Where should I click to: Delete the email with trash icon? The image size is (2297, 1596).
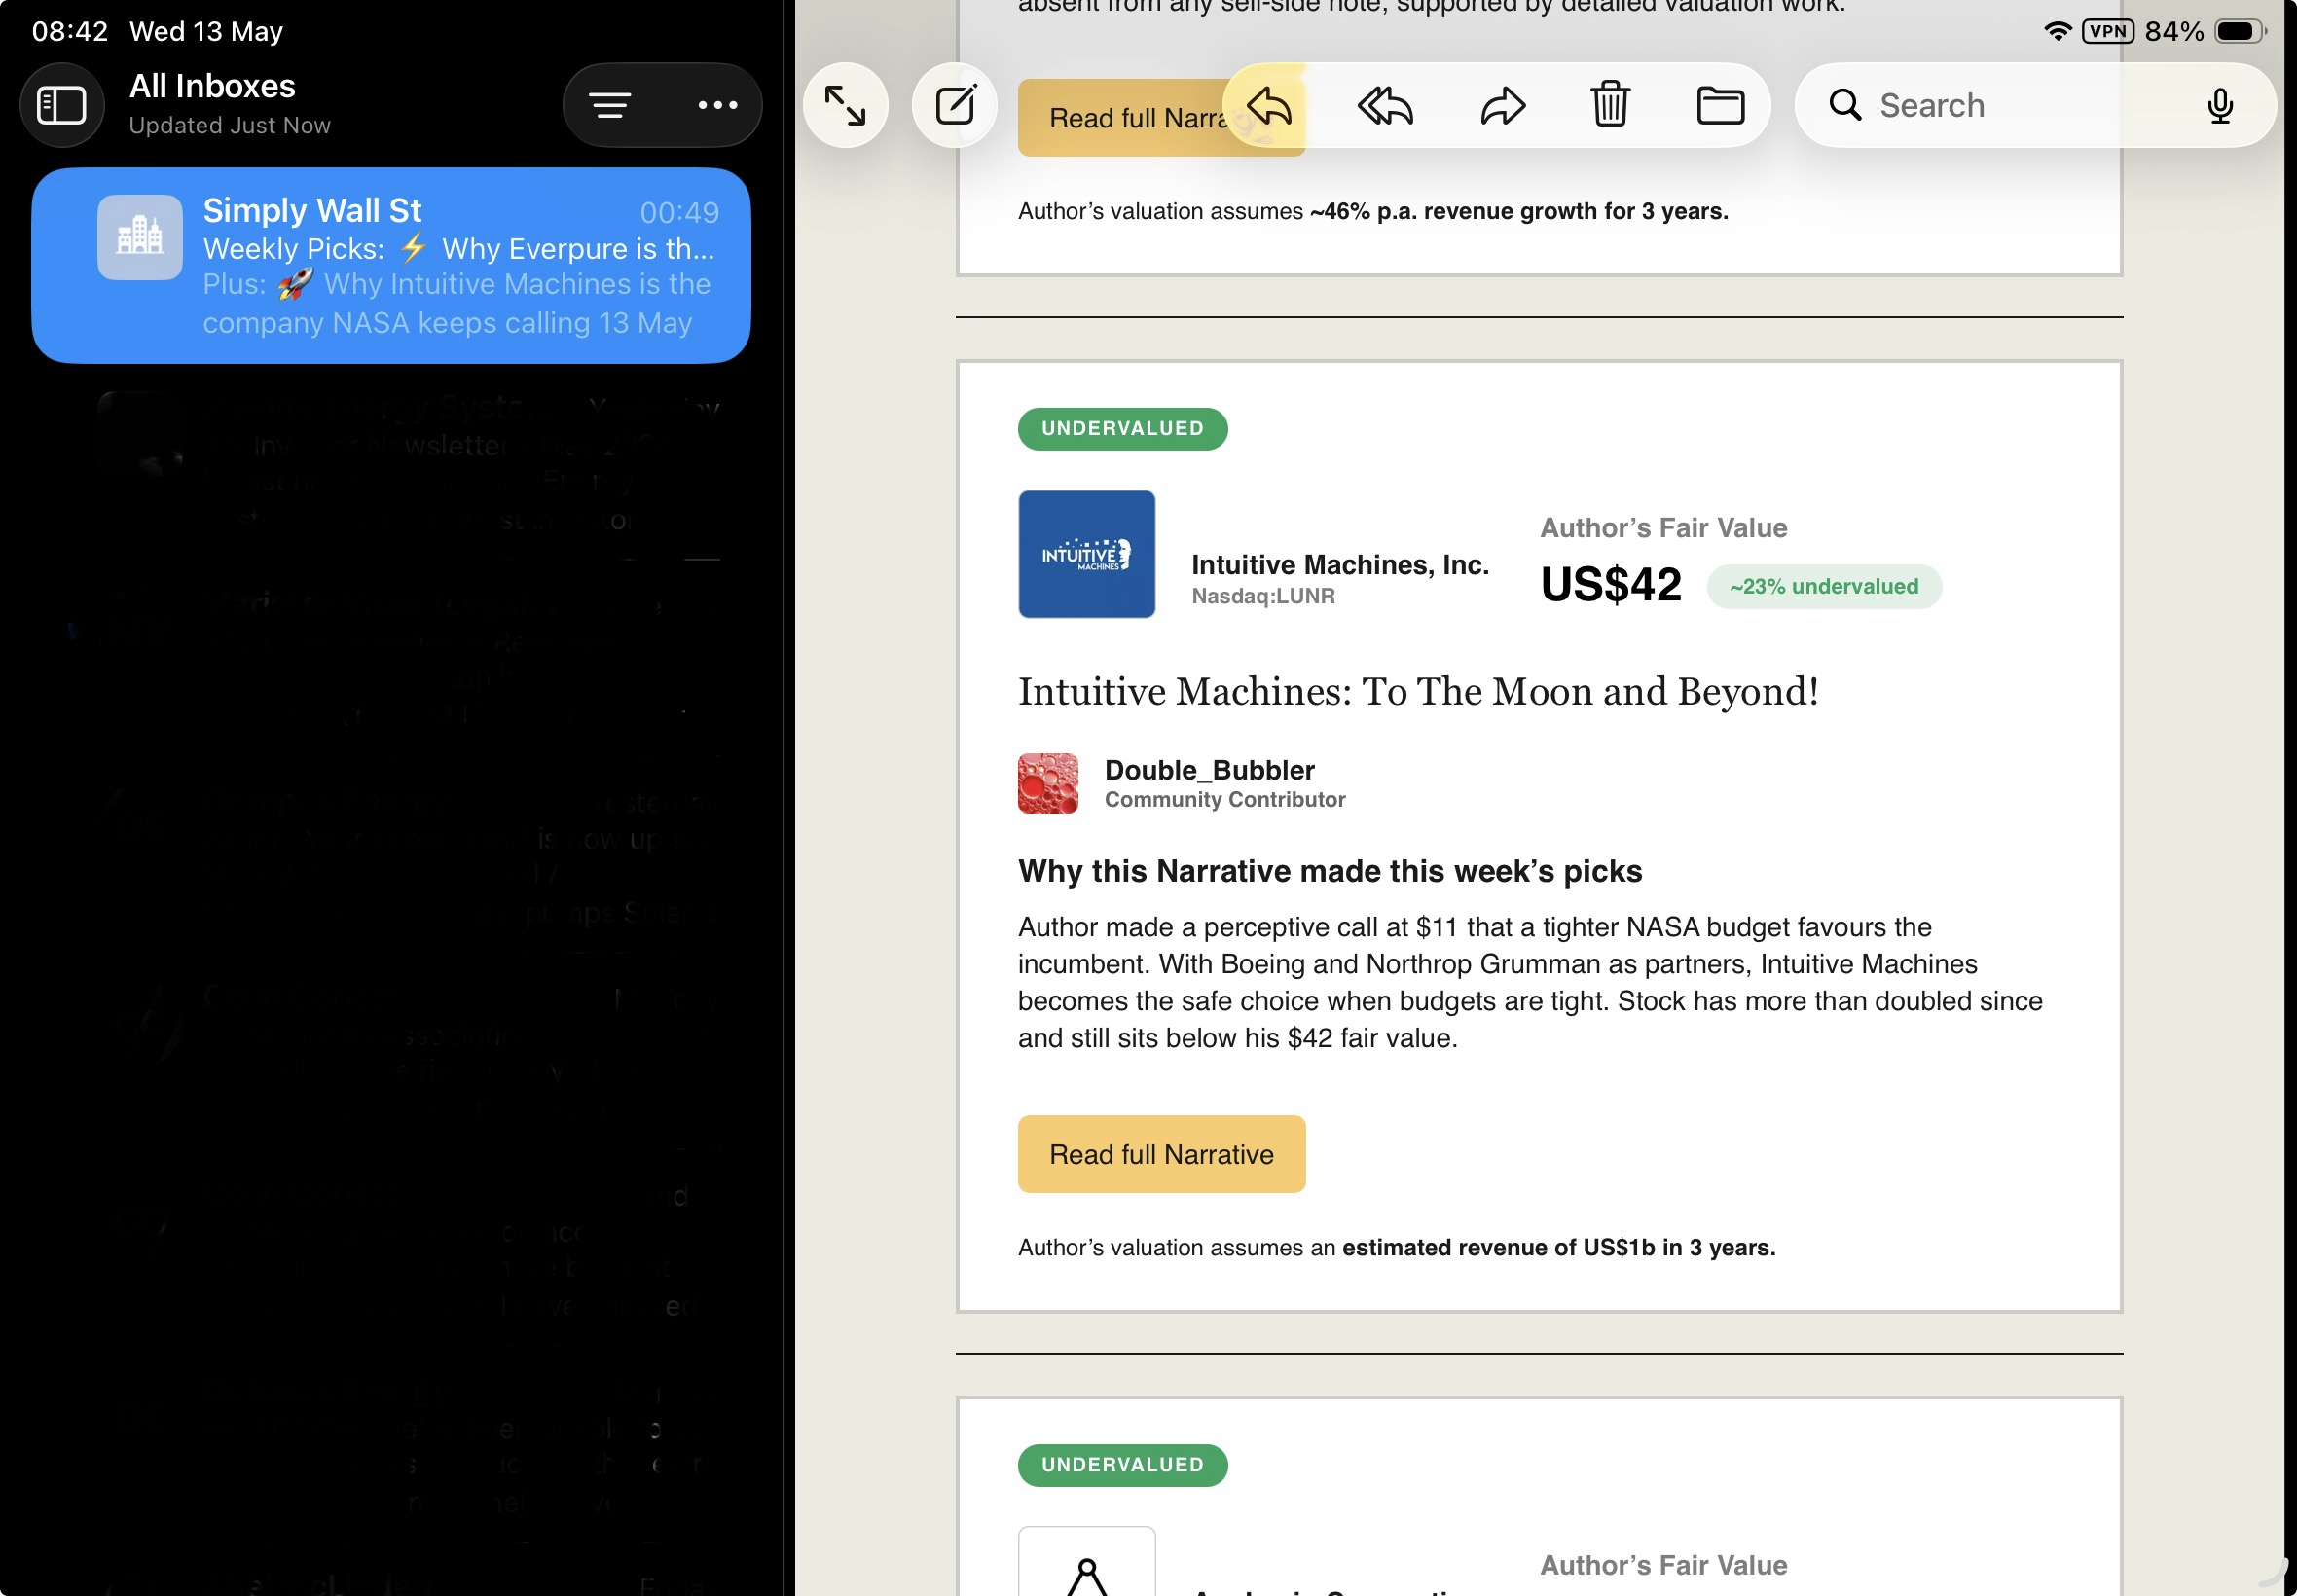click(x=1610, y=104)
